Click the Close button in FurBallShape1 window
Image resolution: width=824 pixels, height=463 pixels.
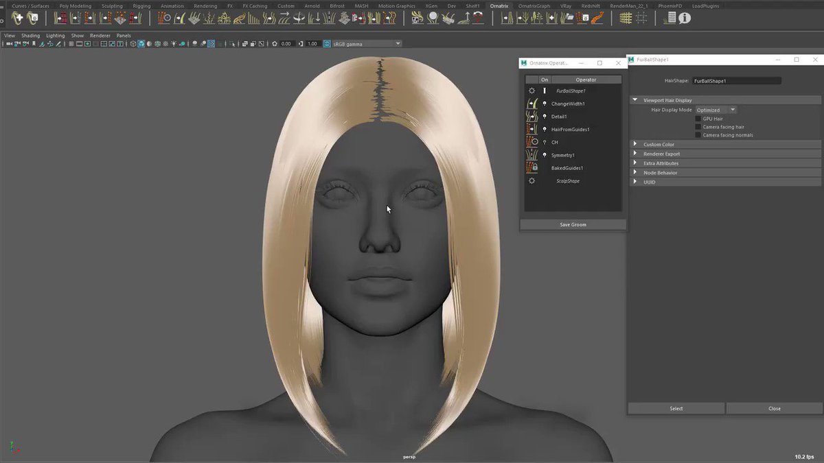[x=775, y=408]
